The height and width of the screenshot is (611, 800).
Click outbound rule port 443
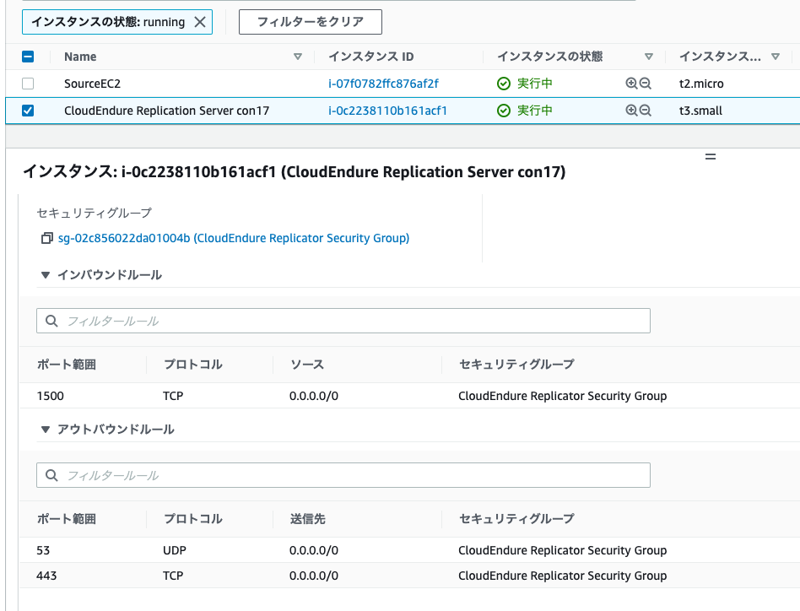click(x=46, y=576)
